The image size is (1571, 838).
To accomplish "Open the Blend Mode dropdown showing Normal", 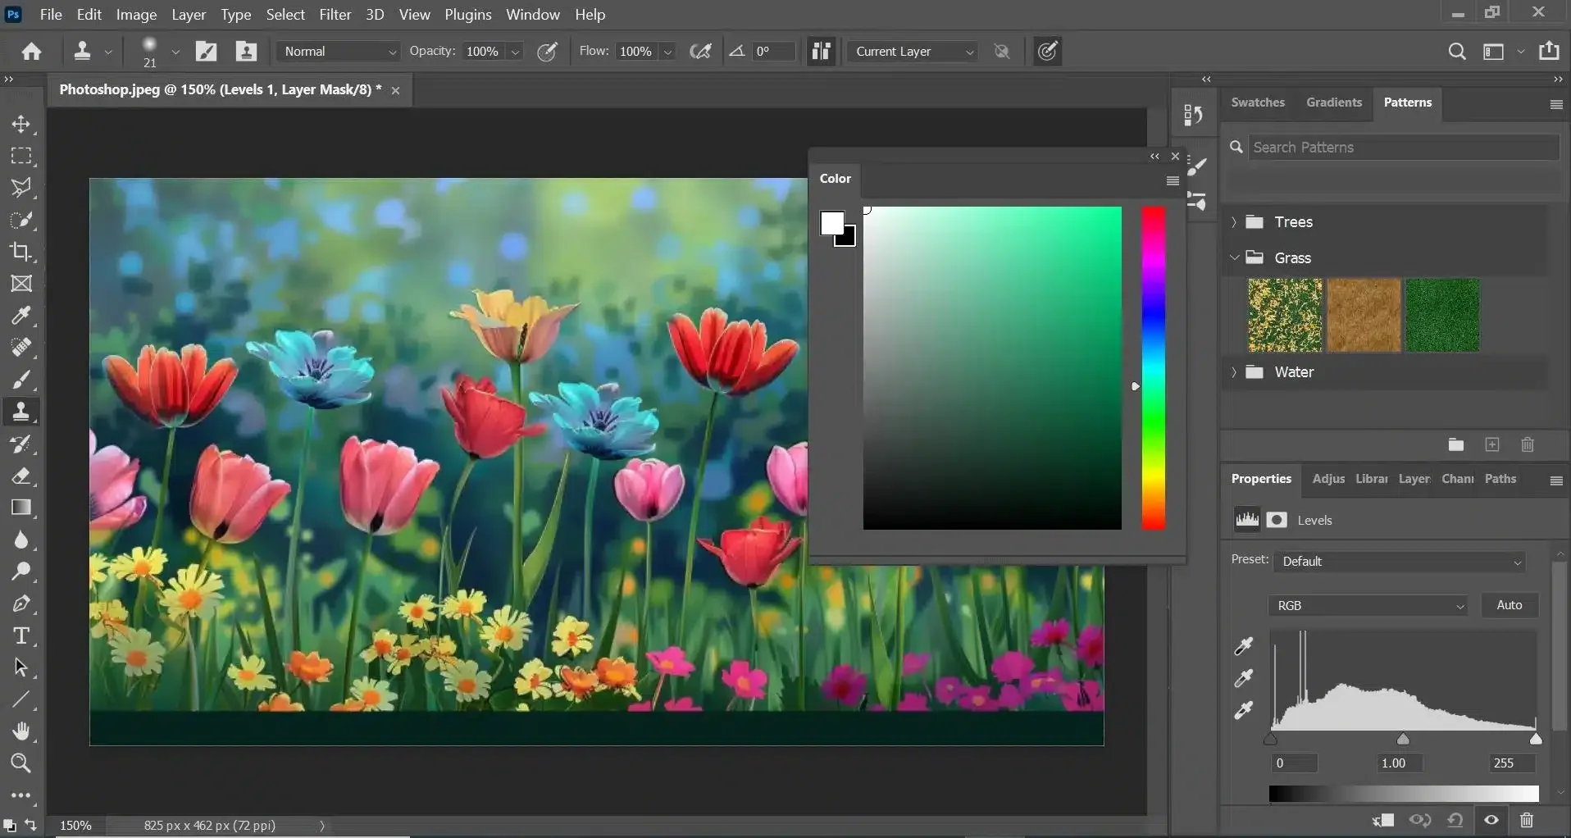I will pyautogui.click(x=339, y=51).
